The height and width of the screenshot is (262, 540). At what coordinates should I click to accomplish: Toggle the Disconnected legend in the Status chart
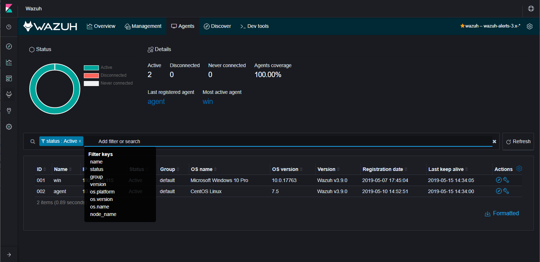tap(113, 75)
